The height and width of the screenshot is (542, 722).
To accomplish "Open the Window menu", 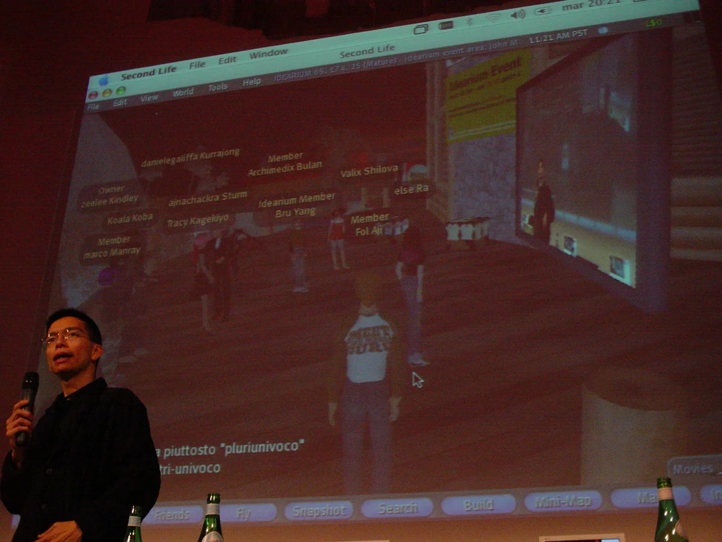I will [268, 54].
